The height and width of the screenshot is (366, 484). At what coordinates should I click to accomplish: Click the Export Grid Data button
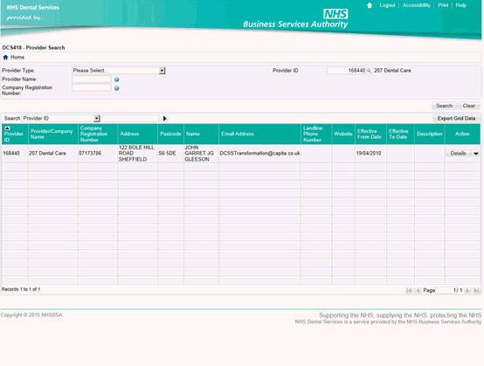click(x=456, y=119)
